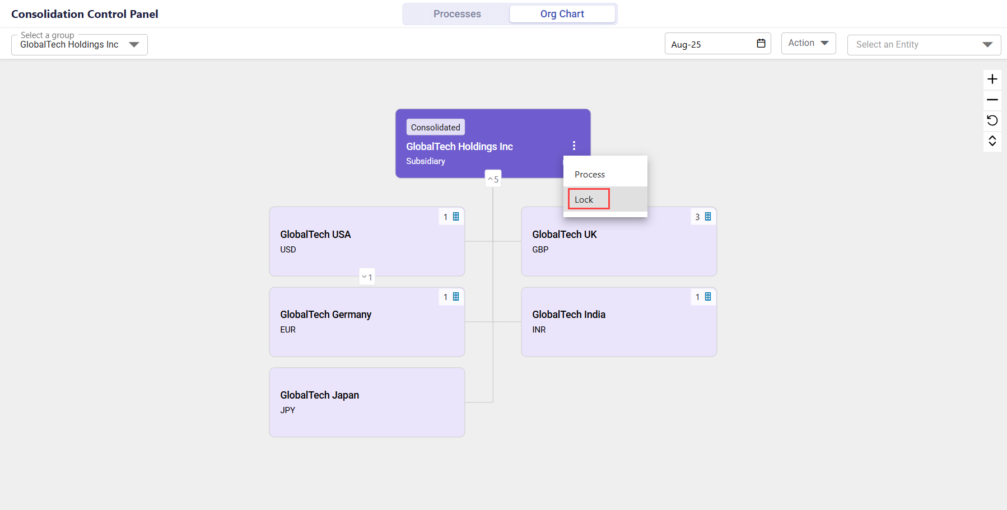Click the building icon on GlobalTech India
Image resolution: width=1007 pixels, height=510 pixels.
coord(708,297)
